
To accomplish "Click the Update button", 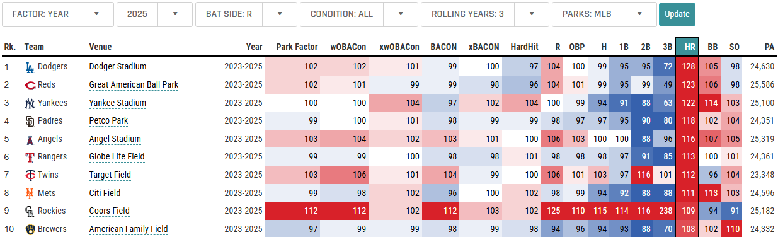I will (x=677, y=14).
